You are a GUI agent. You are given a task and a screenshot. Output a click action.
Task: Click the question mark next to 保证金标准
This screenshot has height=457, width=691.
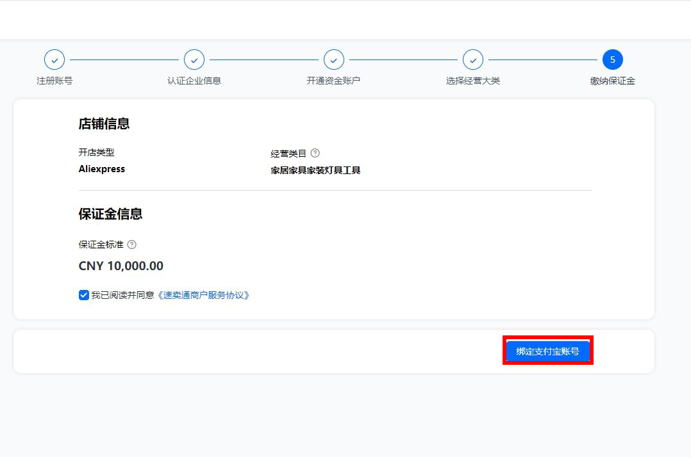[132, 245]
